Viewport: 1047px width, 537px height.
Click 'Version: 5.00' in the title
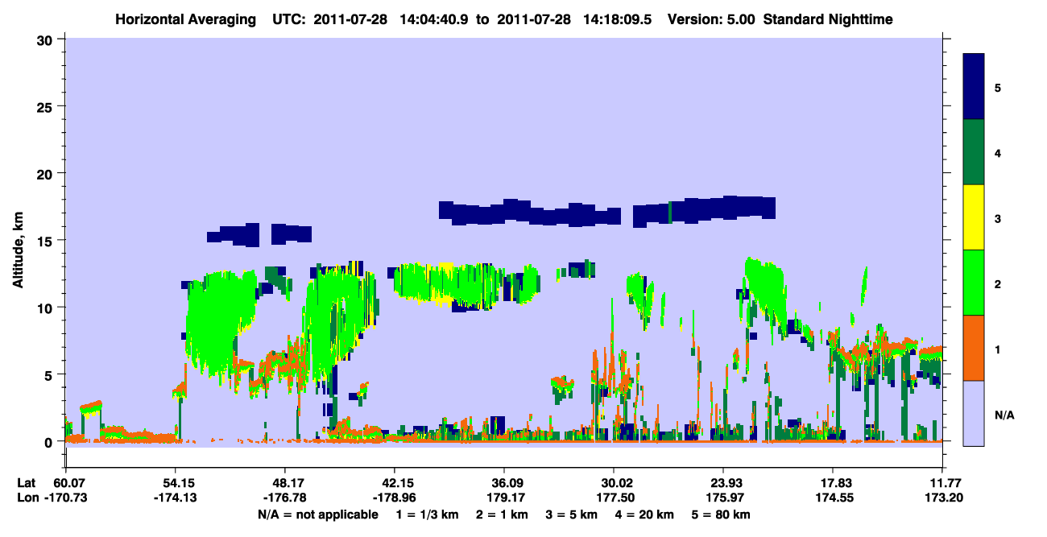click(711, 19)
